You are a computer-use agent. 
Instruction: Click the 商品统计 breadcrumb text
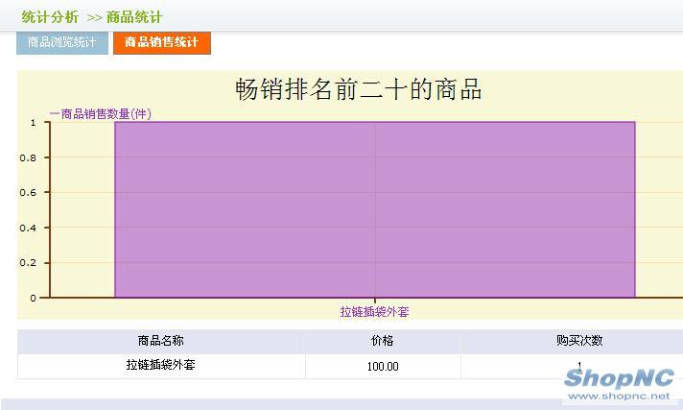pyautogui.click(x=134, y=17)
